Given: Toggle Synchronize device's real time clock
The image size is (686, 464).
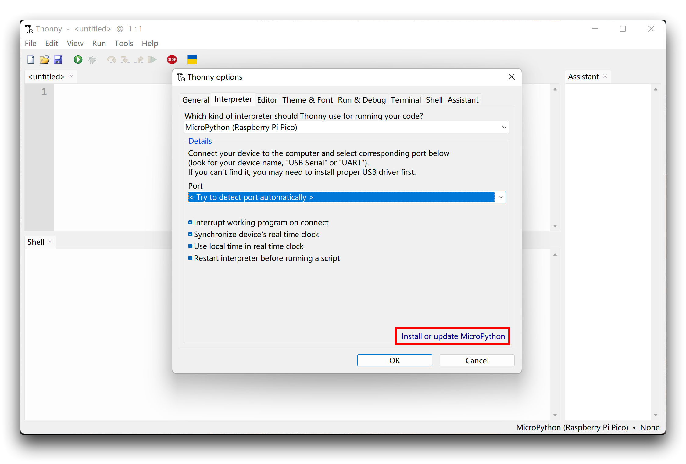Looking at the screenshot, I should tap(190, 234).
